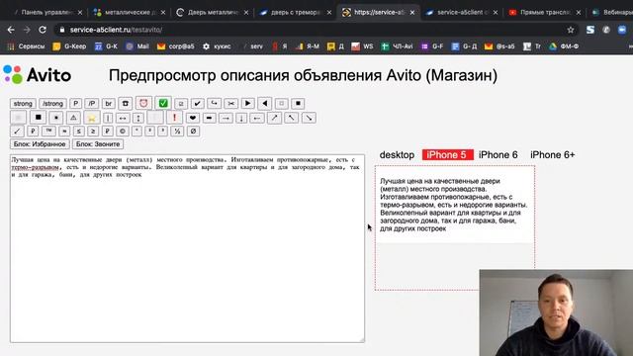Insert the 'Блок: Избранное' block
Viewport: 633px width, 356px height.
point(40,144)
